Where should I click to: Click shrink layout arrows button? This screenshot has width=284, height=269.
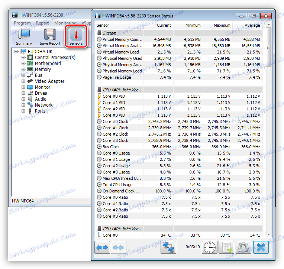tap(118, 247)
